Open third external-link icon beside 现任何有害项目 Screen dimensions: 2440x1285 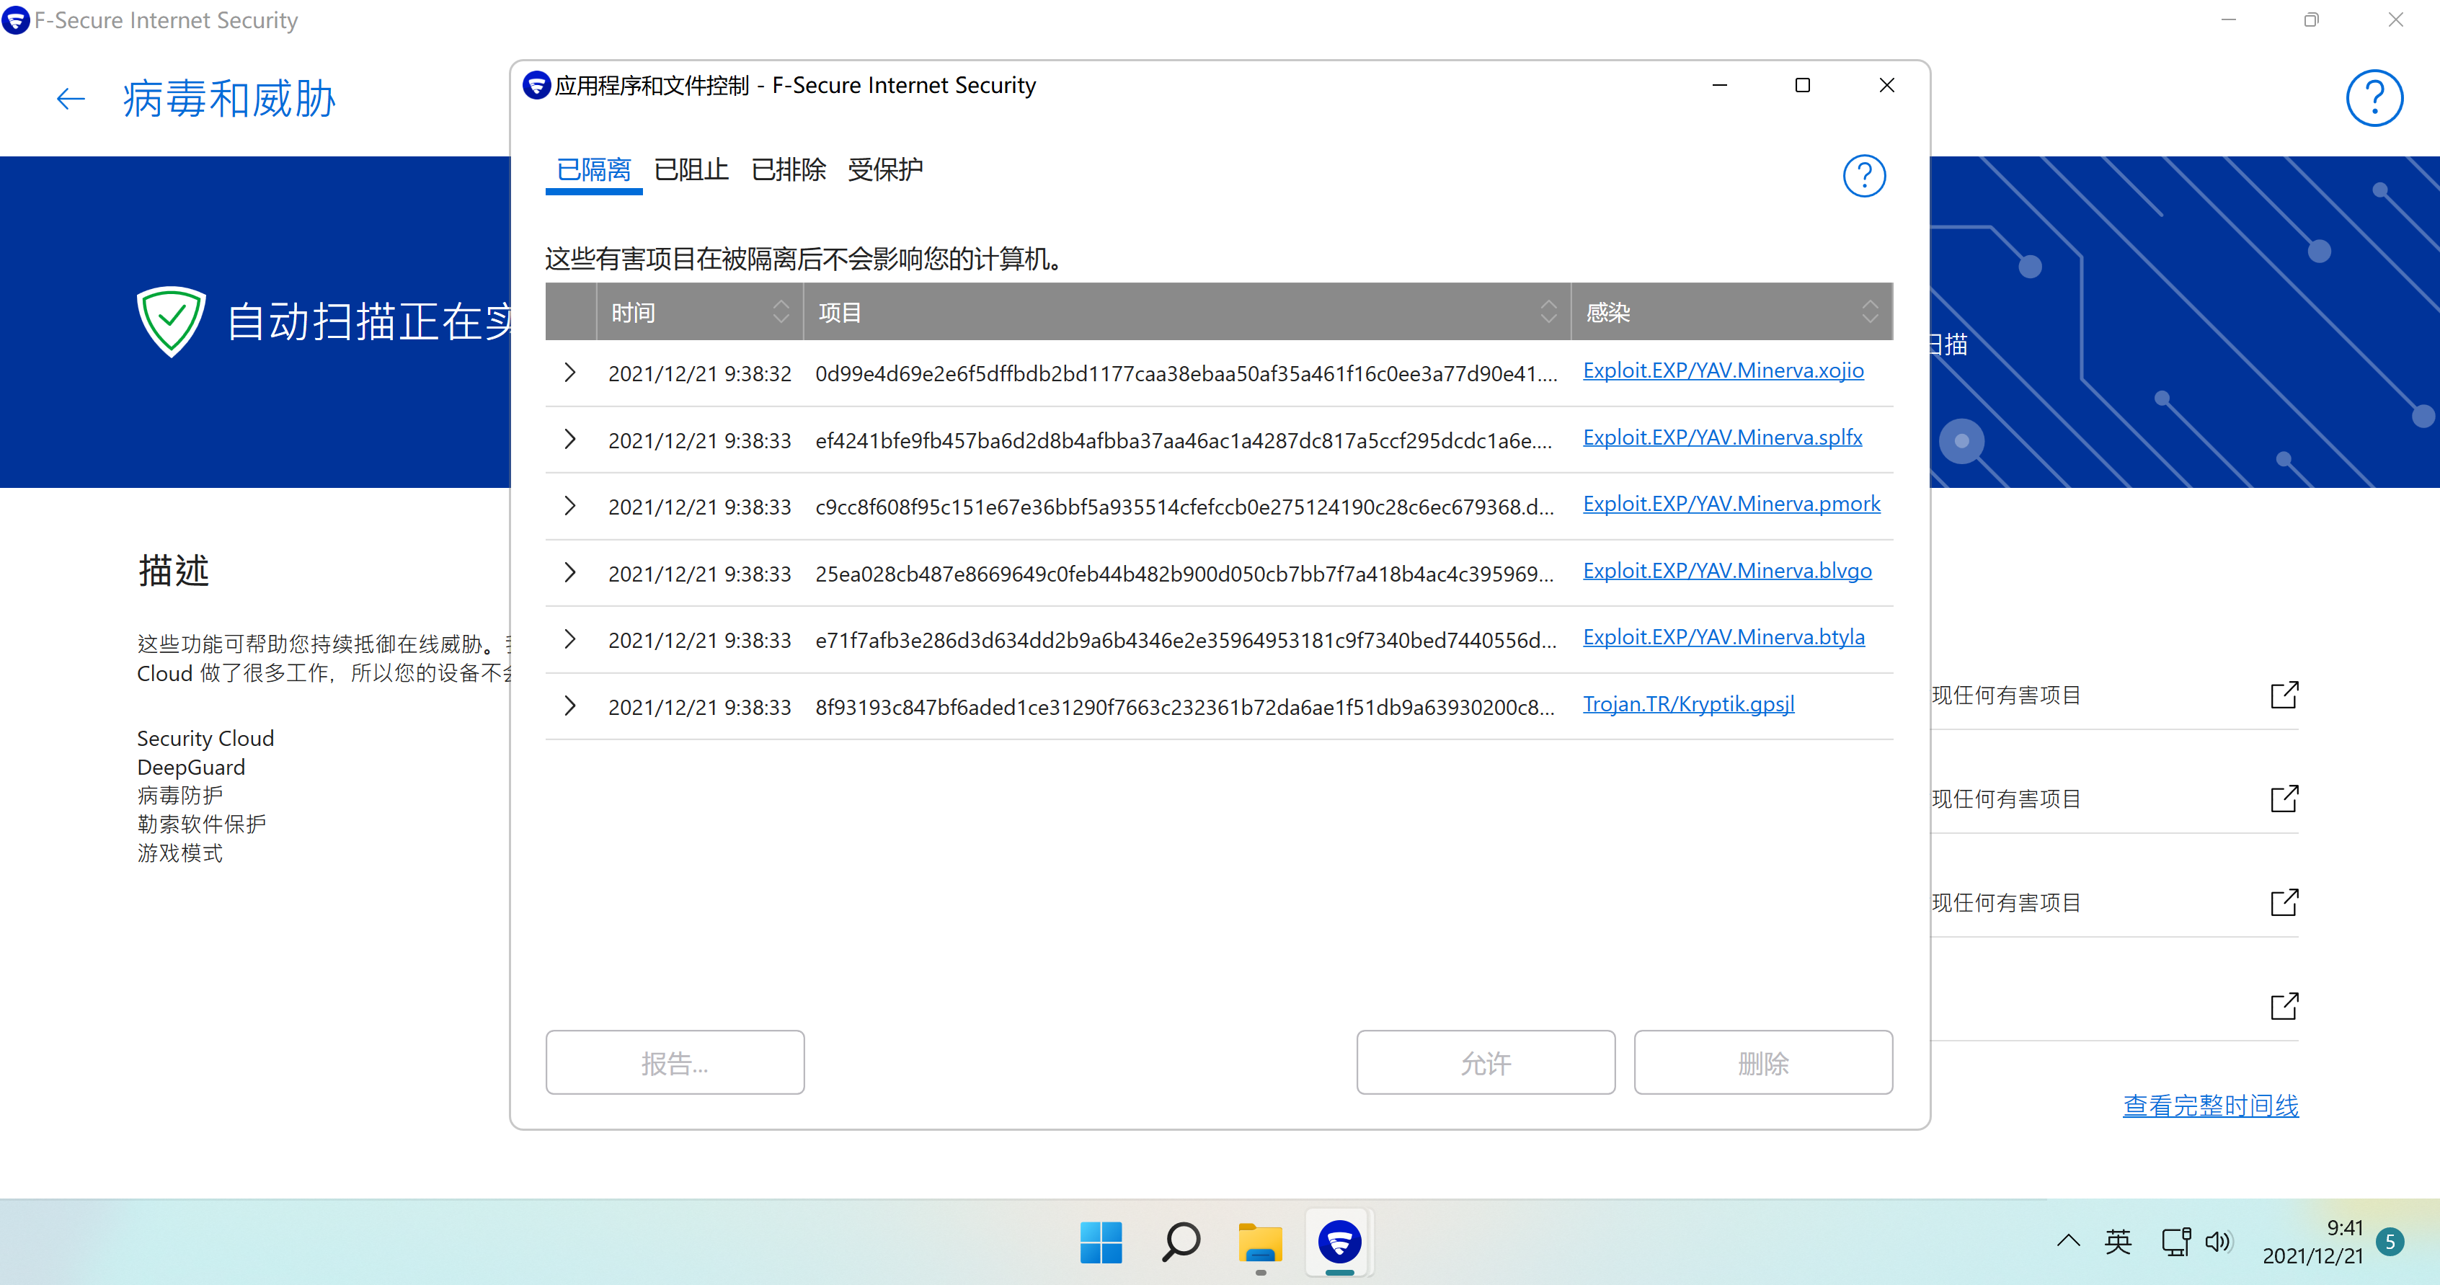[2284, 902]
